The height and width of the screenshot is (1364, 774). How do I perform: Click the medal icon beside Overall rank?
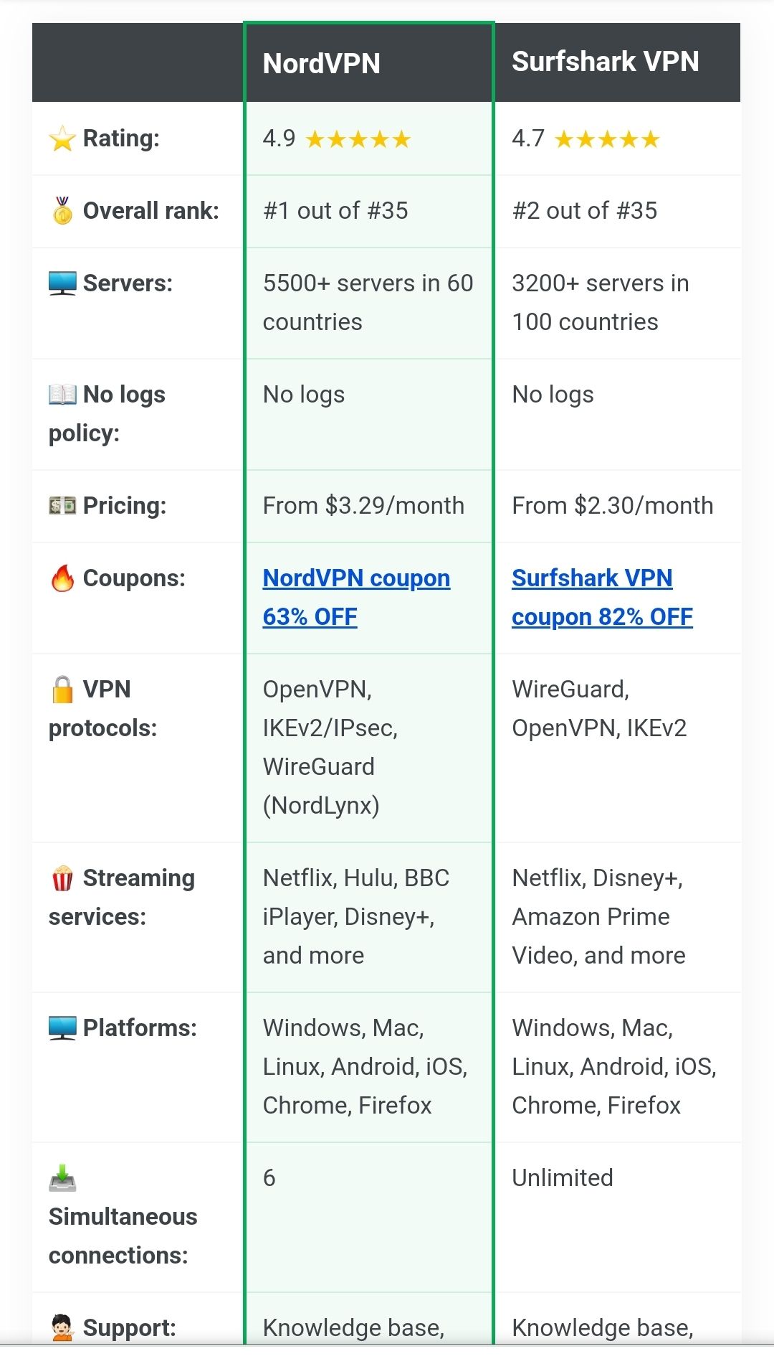(x=62, y=211)
